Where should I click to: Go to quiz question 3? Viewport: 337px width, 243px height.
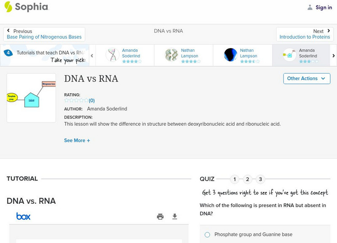click(x=260, y=179)
